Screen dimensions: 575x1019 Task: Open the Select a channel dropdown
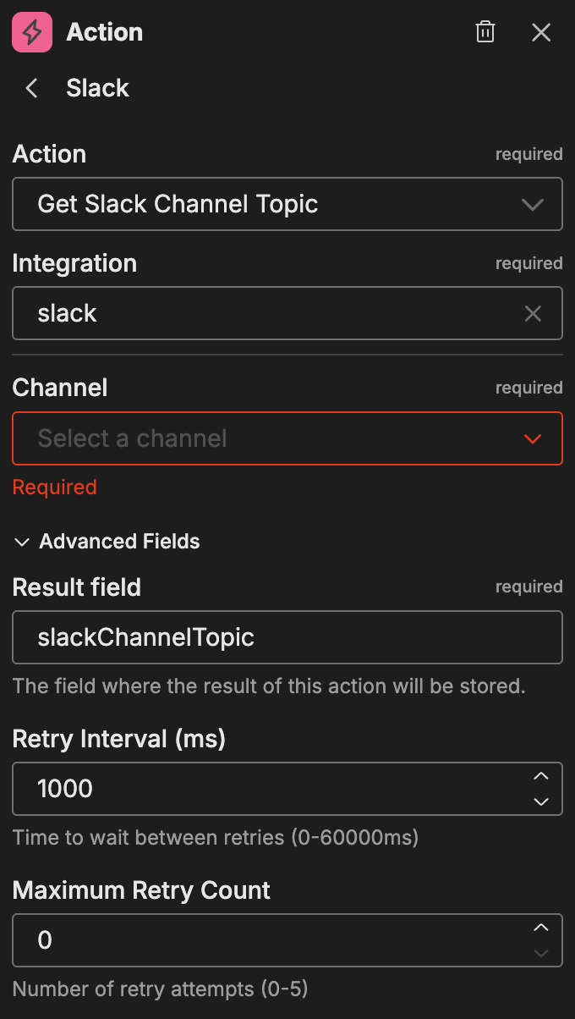287,438
